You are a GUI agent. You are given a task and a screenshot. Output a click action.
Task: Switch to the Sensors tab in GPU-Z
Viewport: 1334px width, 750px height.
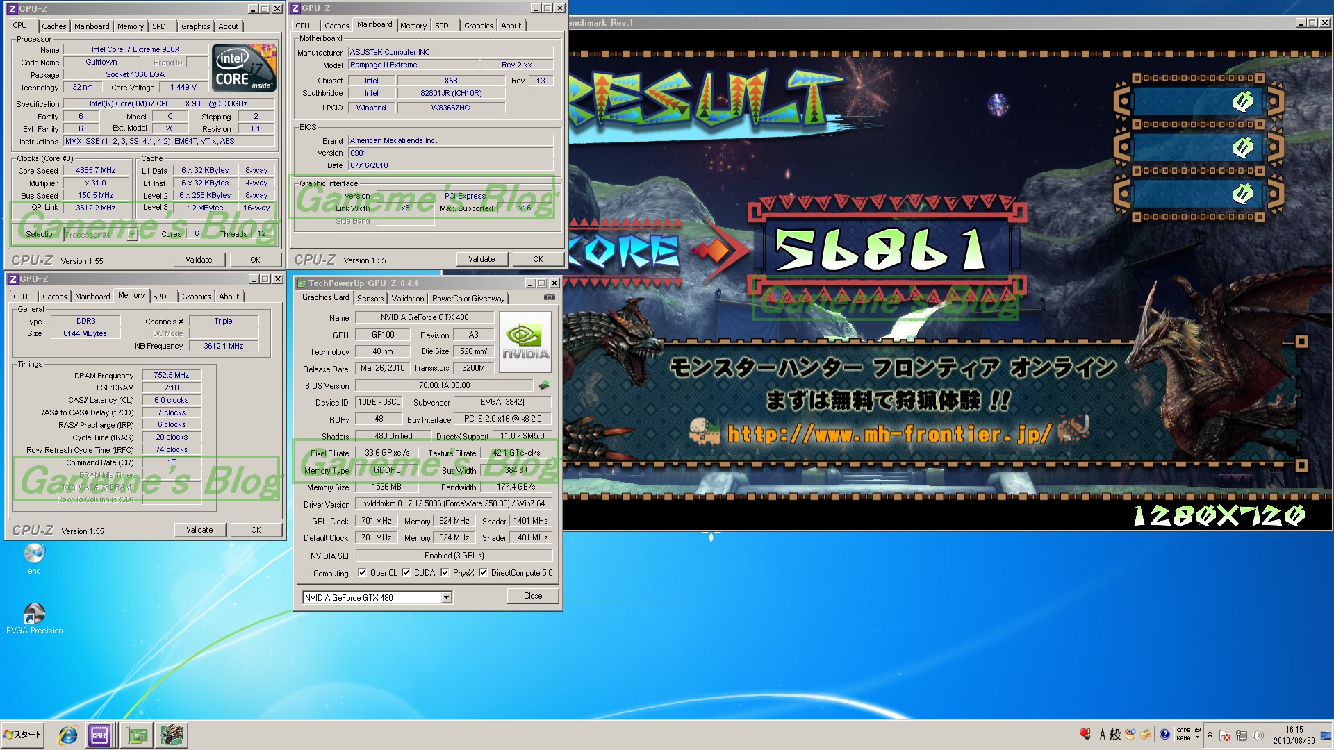370,298
